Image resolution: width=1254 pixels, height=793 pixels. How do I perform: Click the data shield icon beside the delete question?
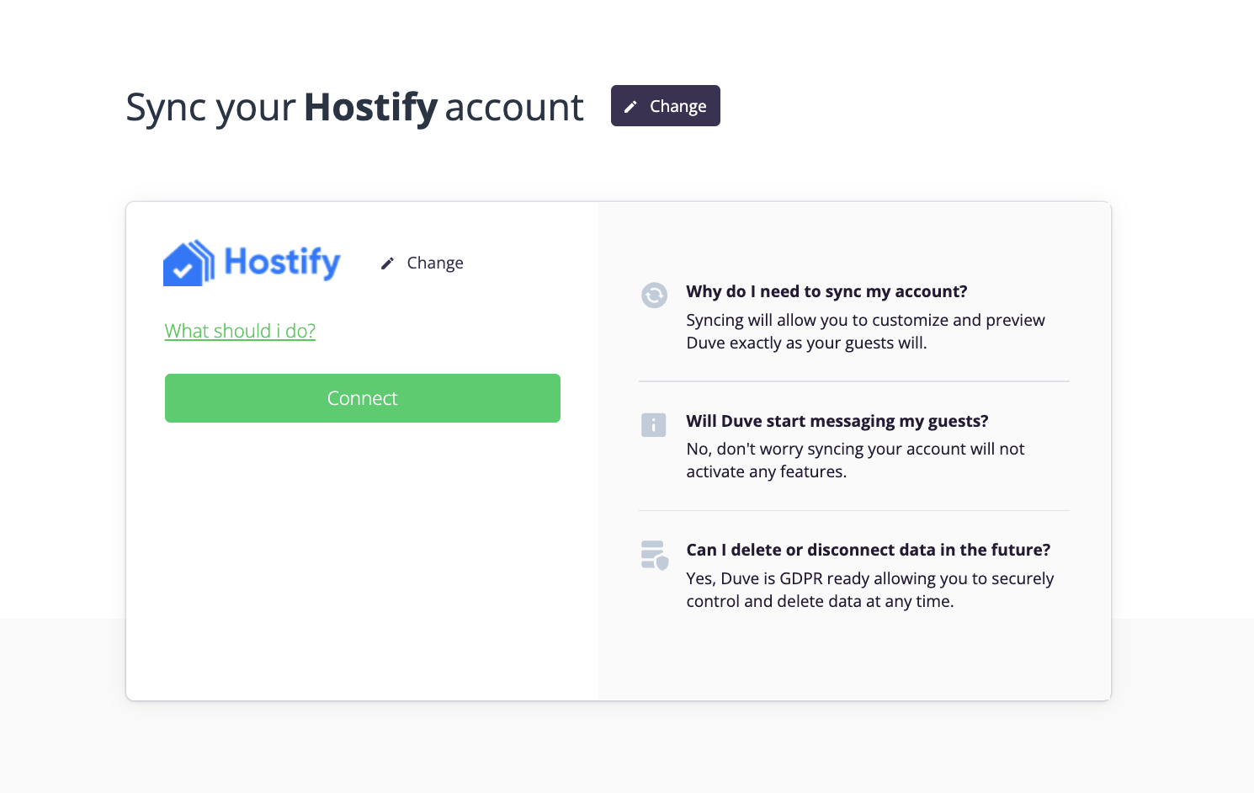point(655,555)
